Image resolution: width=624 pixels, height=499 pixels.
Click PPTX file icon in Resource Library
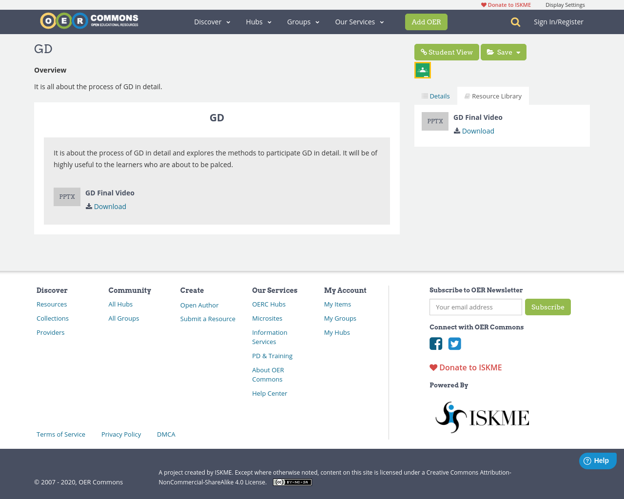[x=435, y=121]
